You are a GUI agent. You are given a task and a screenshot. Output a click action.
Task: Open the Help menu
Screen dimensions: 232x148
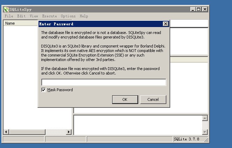pyautogui.click(x=84, y=16)
